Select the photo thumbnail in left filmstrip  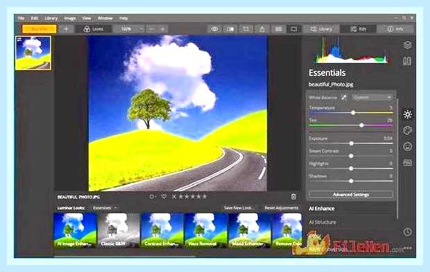pos(33,53)
